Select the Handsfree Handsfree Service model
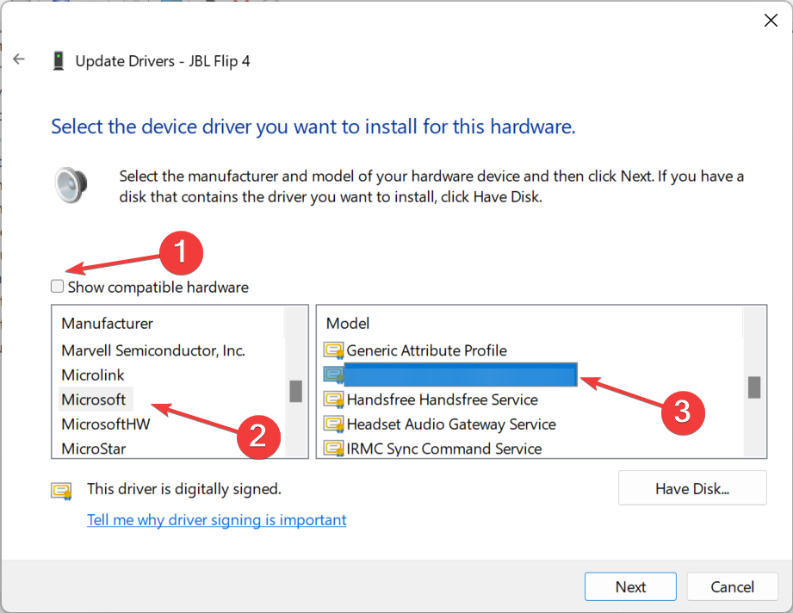 pos(442,399)
